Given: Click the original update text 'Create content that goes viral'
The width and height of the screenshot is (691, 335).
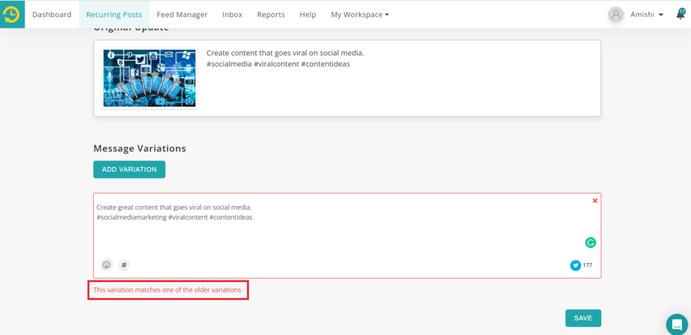Looking at the screenshot, I should click(x=285, y=53).
